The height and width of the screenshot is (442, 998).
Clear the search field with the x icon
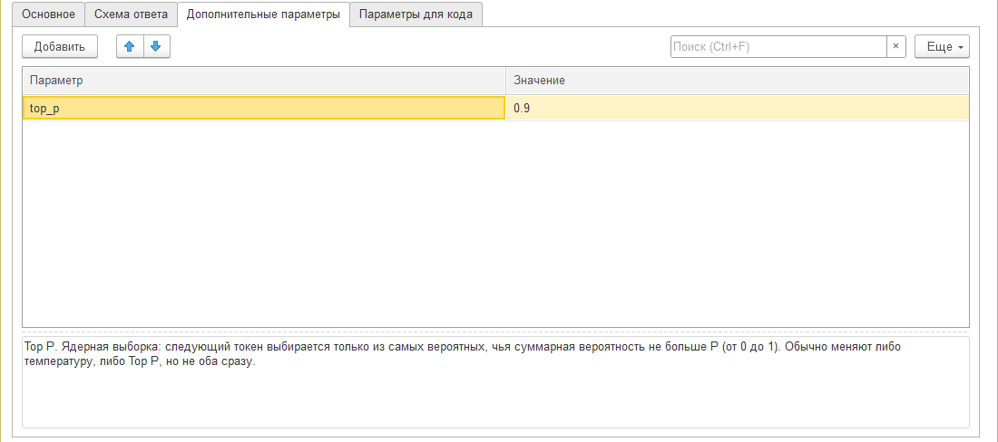pos(896,47)
